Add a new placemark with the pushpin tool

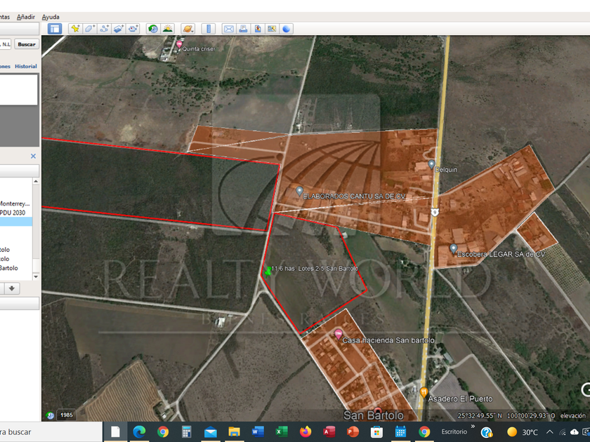(74, 29)
